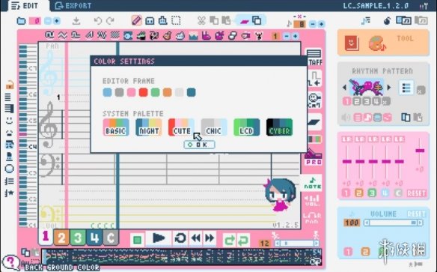Apply the CYBER system palette
Viewport: 437px width, 272px height.
pyautogui.click(x=280, y=127)
